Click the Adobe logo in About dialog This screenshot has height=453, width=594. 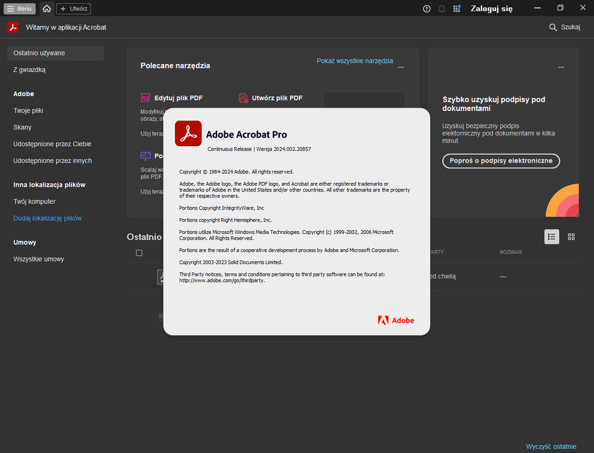click(x=396, y=320)
